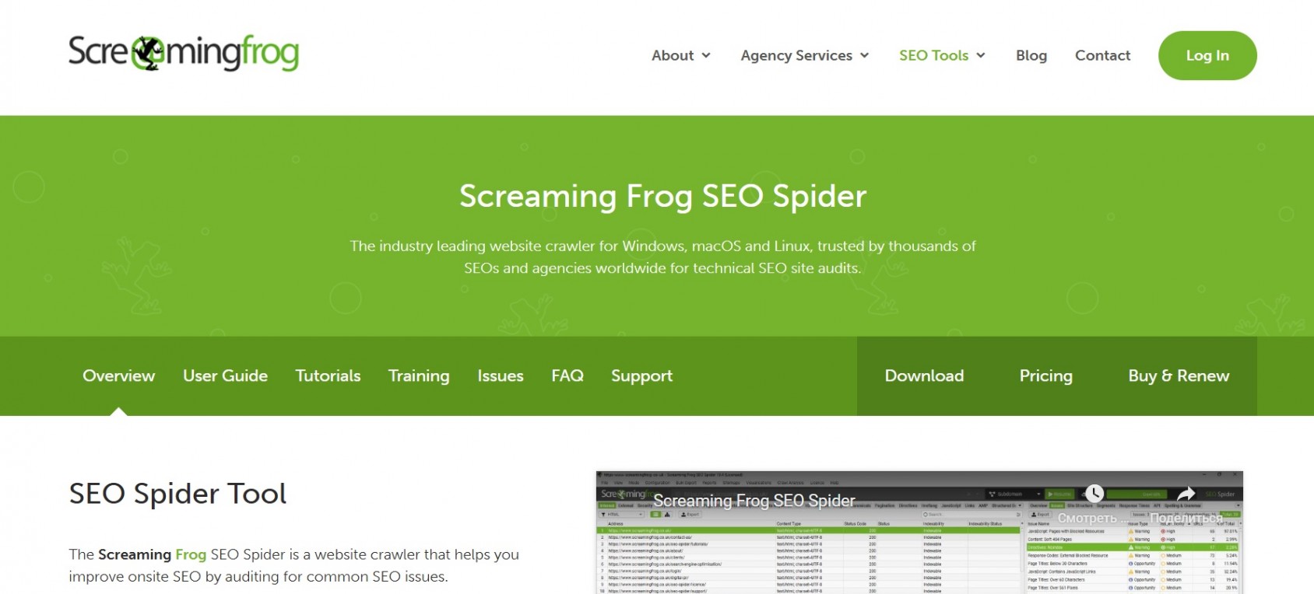The image size is (1314, 594).
Task: Click the Download button
Action: [x=924, y=376]
